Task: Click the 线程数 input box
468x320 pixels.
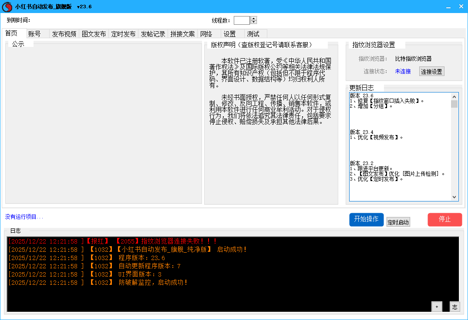Action: (242, 20)
